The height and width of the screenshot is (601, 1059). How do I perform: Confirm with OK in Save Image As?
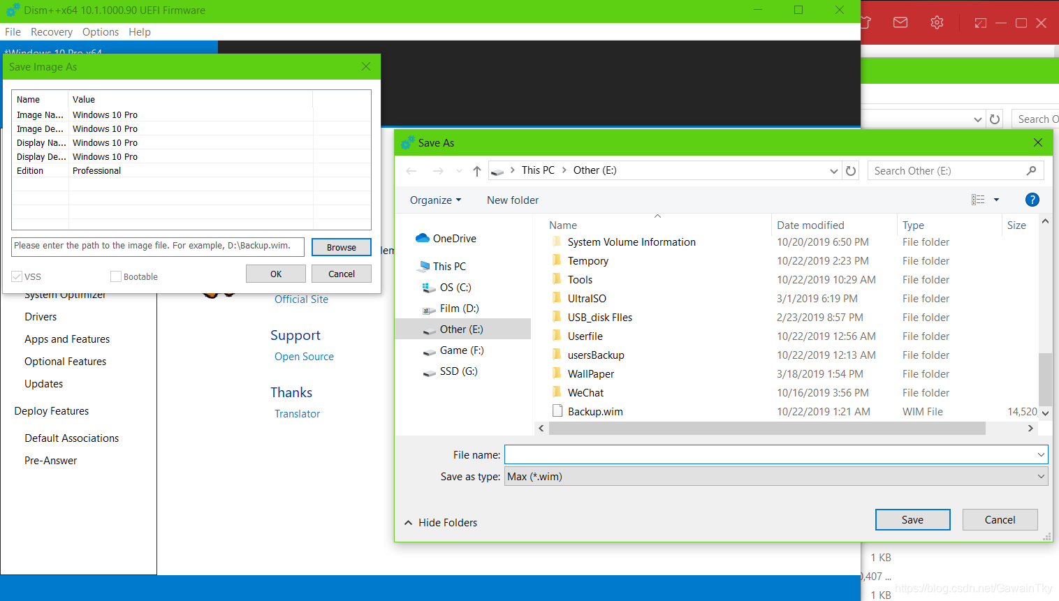click(x=276, y=274)
